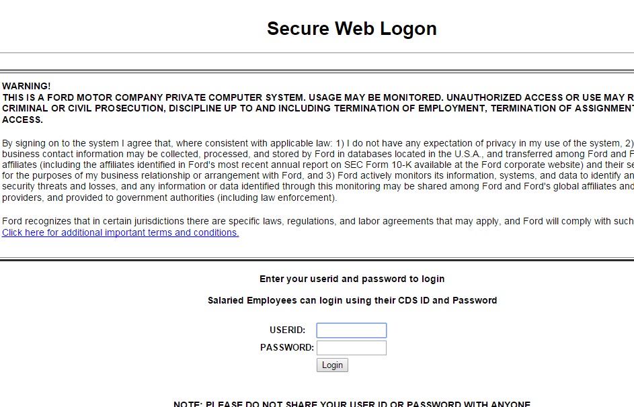Click the bold 'ACCESS.' word in warning
Viewport: 634px width, 407px height.
(x=22, y=120)
